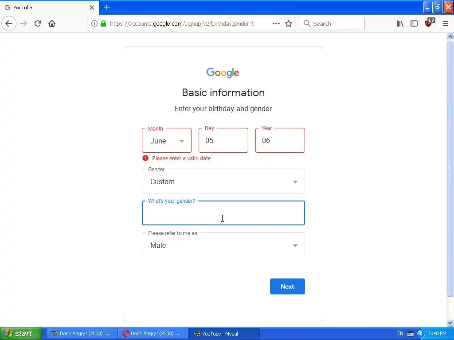Viewport: 454px width, 340px height.
Task: Click Enter your birthday and gender text
Action: [x=223, y=109]
